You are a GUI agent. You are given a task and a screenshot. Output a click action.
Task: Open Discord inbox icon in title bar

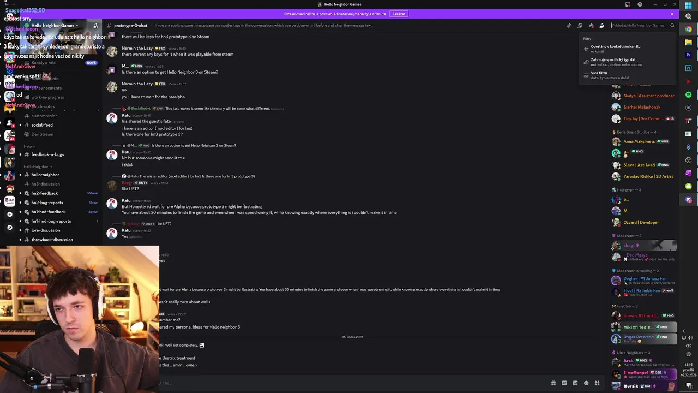pyautogui.click(x=628, y=4)
